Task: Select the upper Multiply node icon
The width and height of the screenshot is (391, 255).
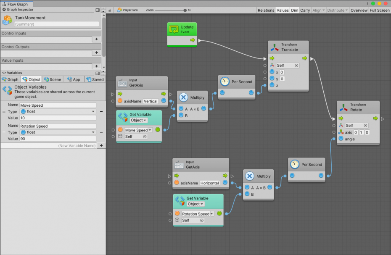Action: [183, 97]
